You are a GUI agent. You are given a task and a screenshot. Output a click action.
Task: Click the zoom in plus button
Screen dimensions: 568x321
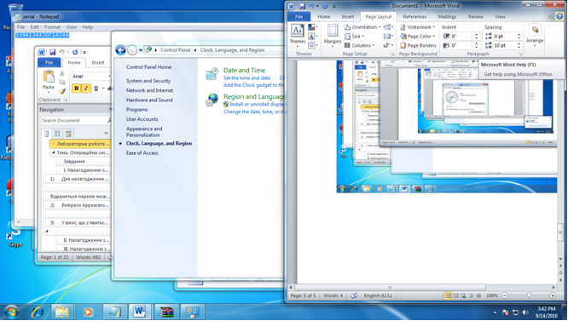(553, 295)
